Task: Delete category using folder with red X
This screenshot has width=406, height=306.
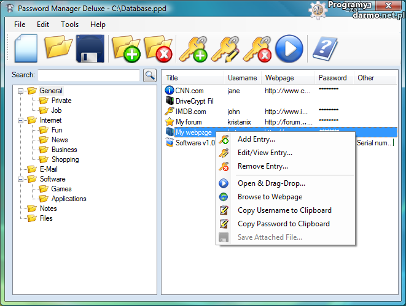Action: coord(158,49)
